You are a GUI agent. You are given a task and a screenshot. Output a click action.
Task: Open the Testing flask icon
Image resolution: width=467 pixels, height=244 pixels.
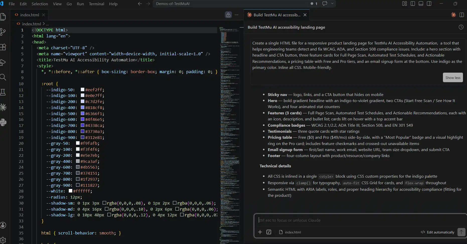coord(3,92)
